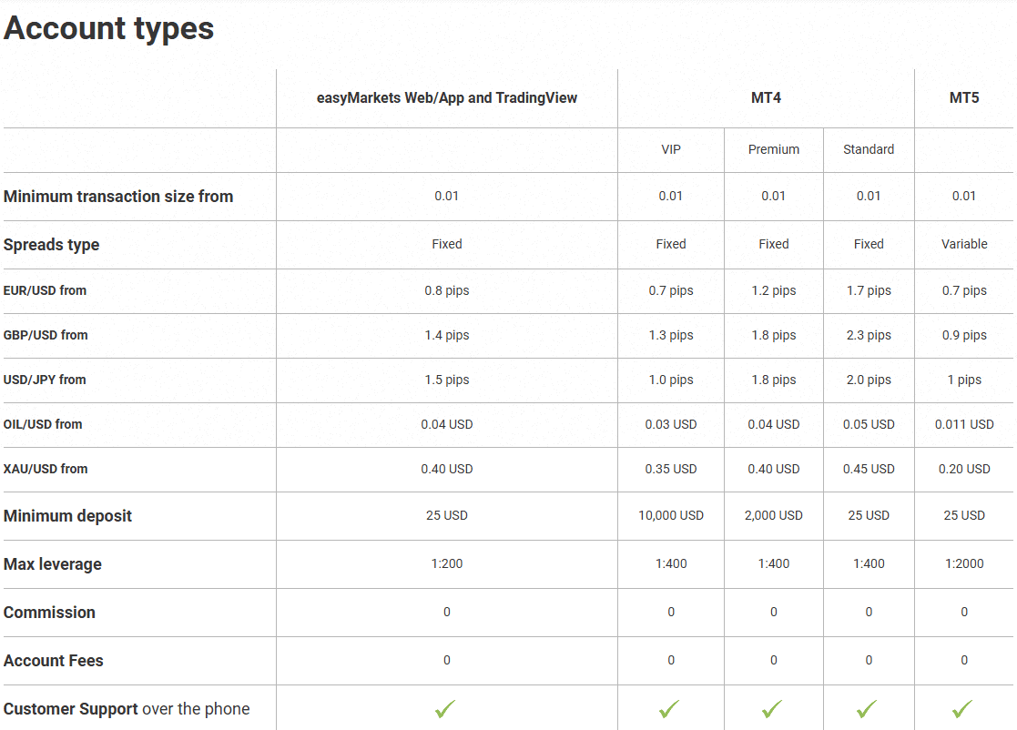Click the green checkmark under MT4 Premium
The image size is (1017, 730).
tap(773, 708)
